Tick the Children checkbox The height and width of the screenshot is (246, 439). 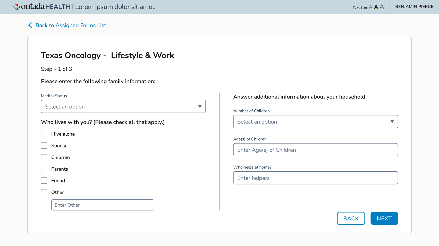tap(44, 157)
